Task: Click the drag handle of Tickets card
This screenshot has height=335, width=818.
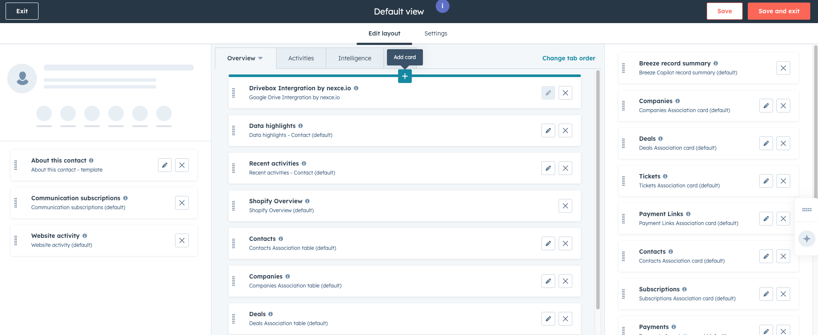Action: [623, 181]
